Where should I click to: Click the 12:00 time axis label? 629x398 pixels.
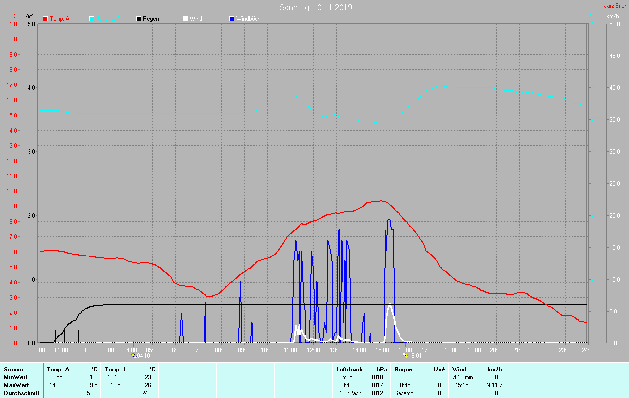tap(314, 350)
